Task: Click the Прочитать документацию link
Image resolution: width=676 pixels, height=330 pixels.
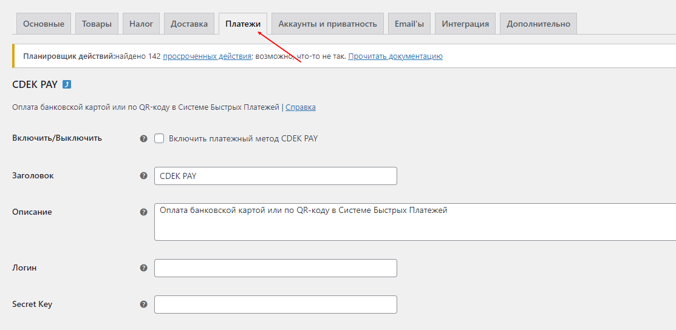Action: pyautogui.click(x=395, y=56)
